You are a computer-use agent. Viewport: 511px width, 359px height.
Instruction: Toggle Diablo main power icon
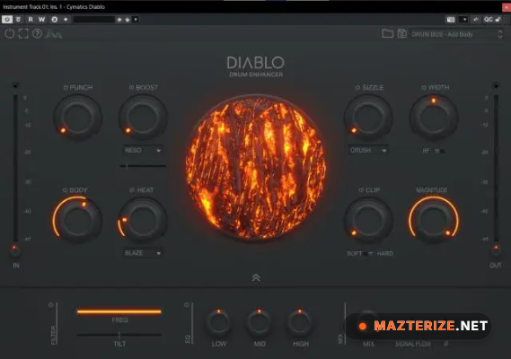click(10, 33)
